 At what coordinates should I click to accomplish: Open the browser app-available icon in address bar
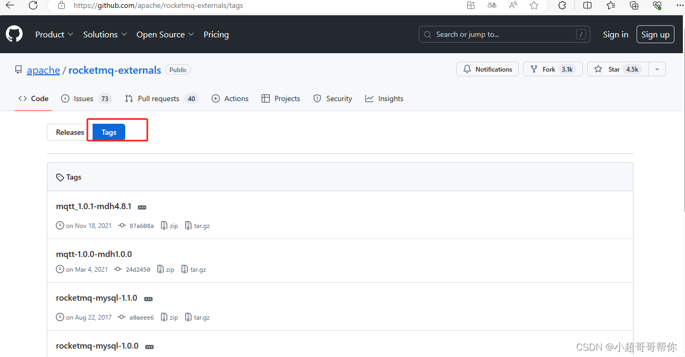[x=471, y=5]
